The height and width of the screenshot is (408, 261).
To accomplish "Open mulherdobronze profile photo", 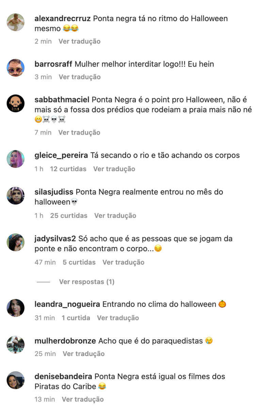I will click(16, 344).
